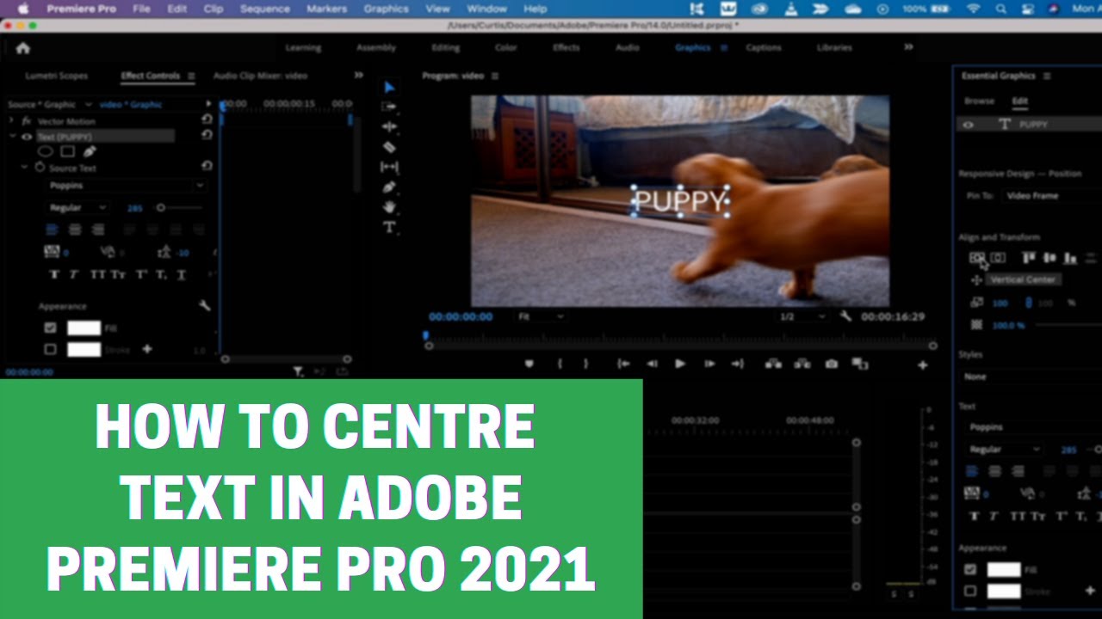
Task: Open the Fit zoom level dropdown
Action: click(541, 316)
